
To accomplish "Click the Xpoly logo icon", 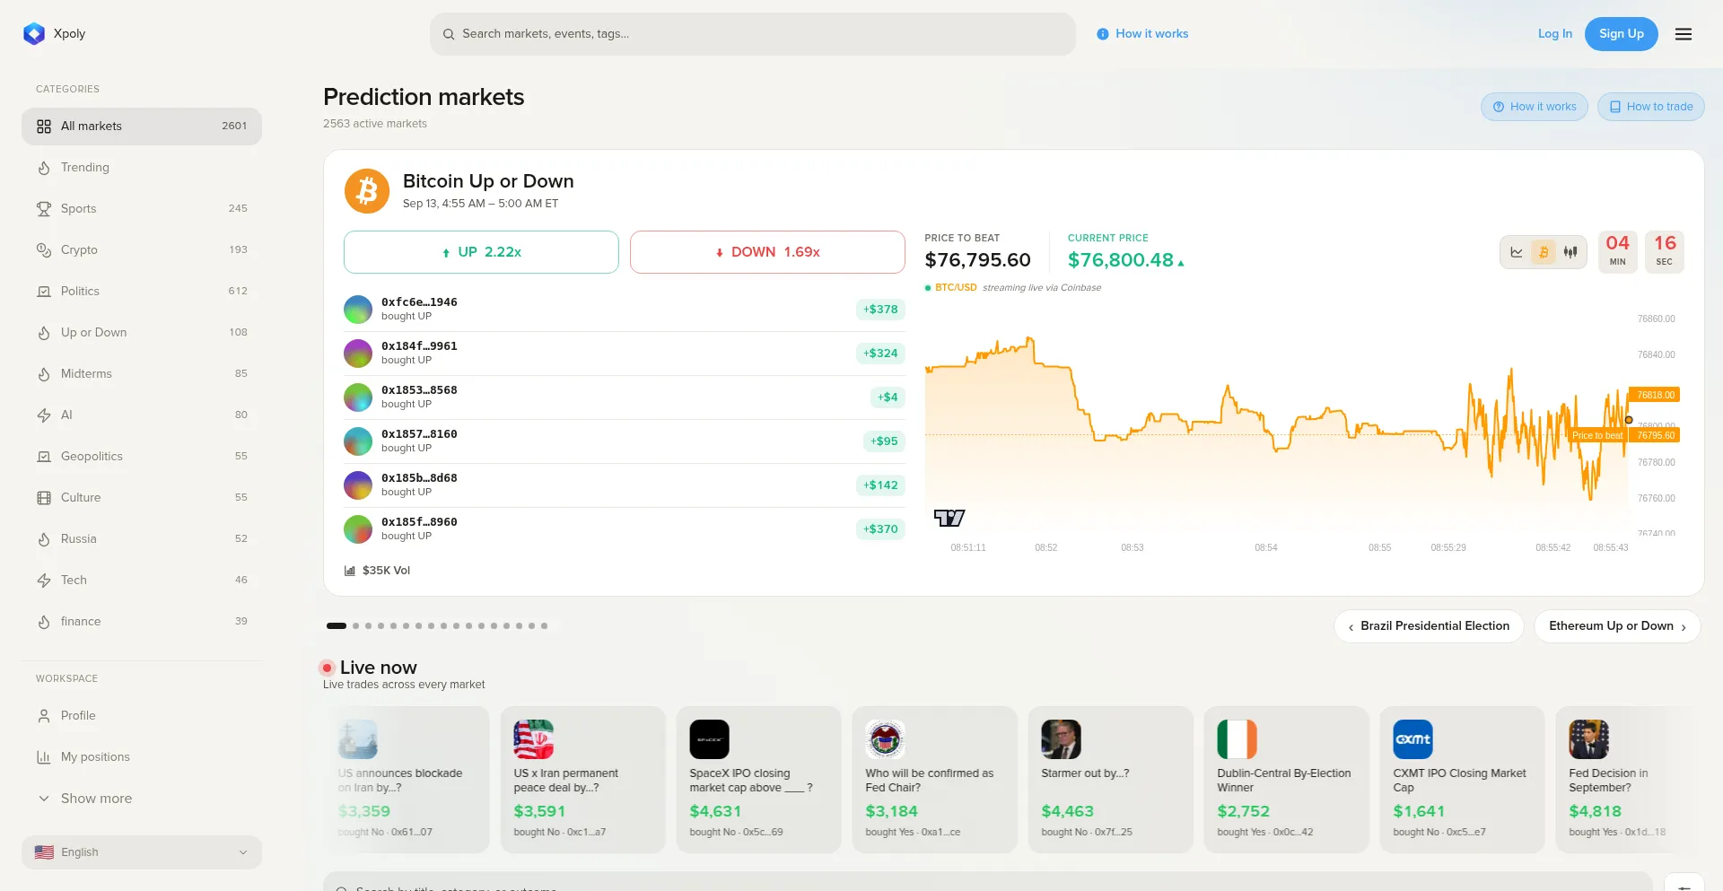I will [34, 34].
